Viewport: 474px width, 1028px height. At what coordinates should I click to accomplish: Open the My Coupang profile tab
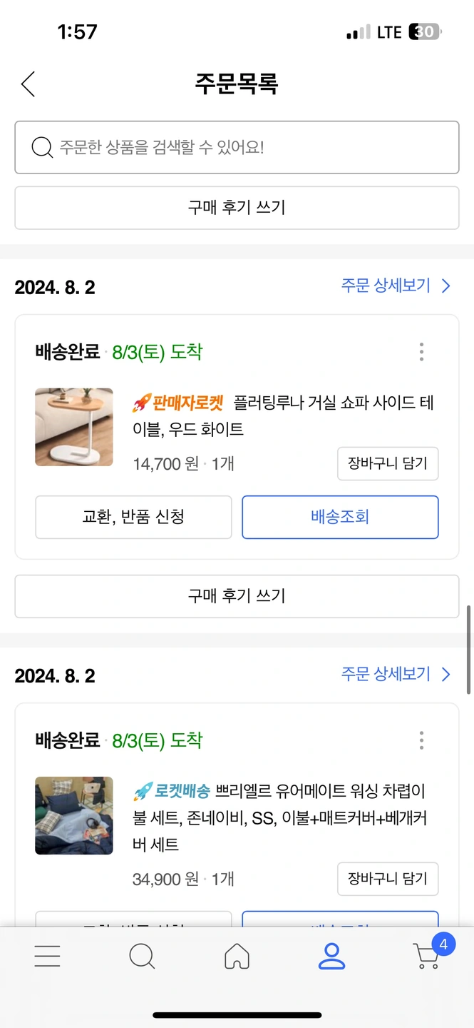[331, 955]
